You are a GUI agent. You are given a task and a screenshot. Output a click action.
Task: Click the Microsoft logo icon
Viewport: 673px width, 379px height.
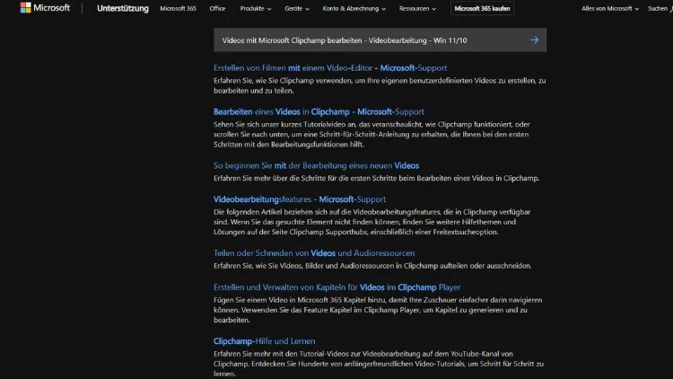(x=25, y=8)
